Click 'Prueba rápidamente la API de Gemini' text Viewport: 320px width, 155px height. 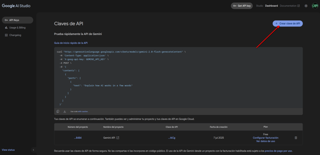(78, 34)
